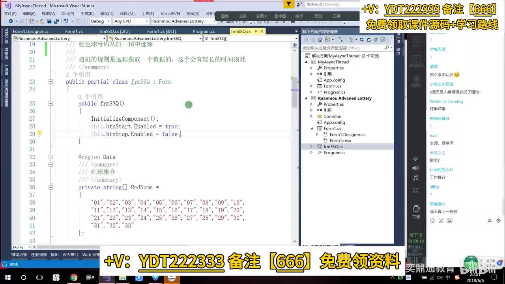Collapse the frmSSQ class outlining at line 23
This screenshot has width=505, height=284.
tap(50, 82)
